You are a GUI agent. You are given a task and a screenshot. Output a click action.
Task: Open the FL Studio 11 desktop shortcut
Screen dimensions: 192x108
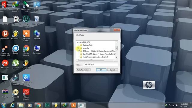click(x=16, y=35)
